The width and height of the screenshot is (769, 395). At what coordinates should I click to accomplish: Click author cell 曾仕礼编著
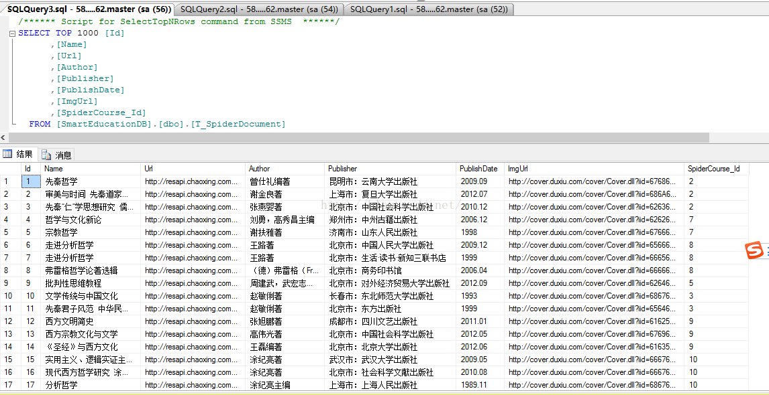point(285,181)
